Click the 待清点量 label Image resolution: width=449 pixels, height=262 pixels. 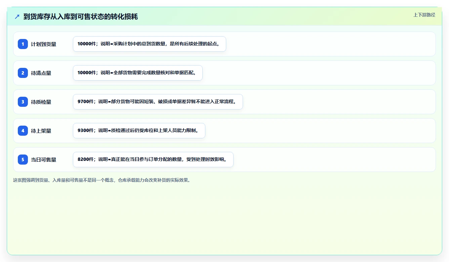[41, 73]
